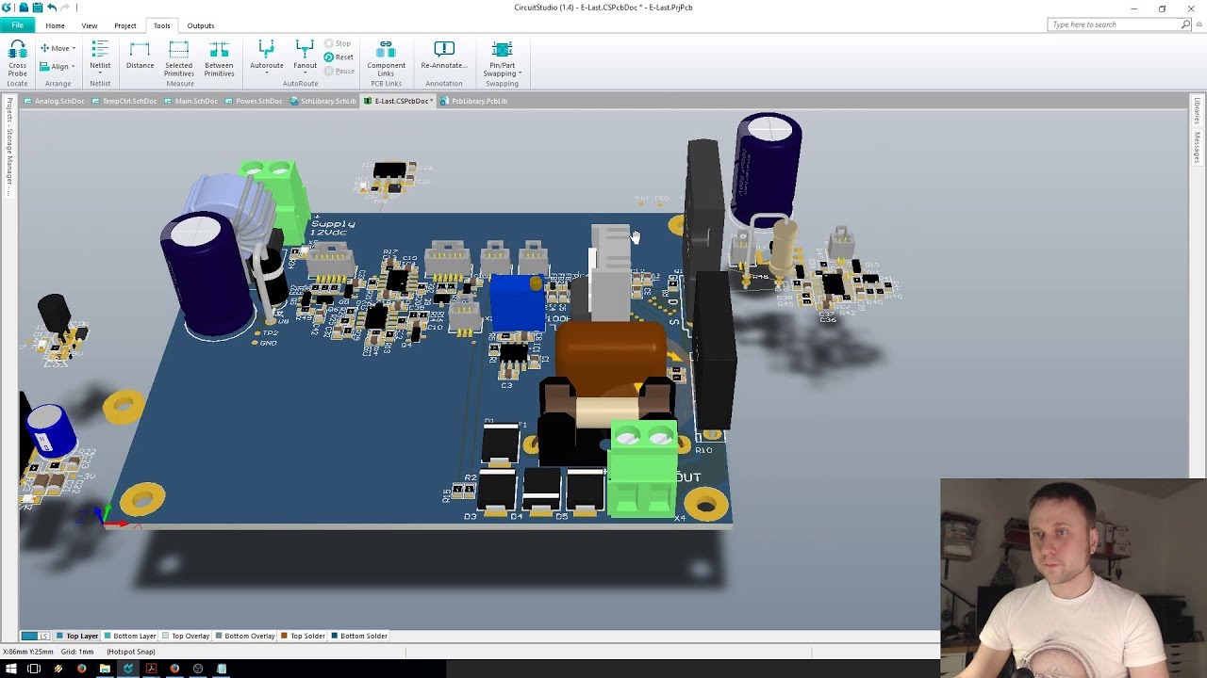This screenshot has width=1207, height=678.
Task: Open the Power.SchDoc document tab
Action: (x=254, y=101)
